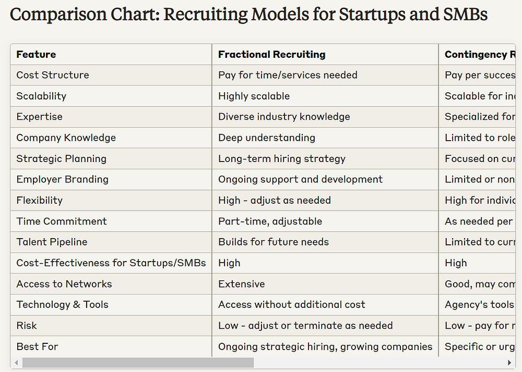
Task: Click the right scroll arrow of the table
Action: point(510,362)
